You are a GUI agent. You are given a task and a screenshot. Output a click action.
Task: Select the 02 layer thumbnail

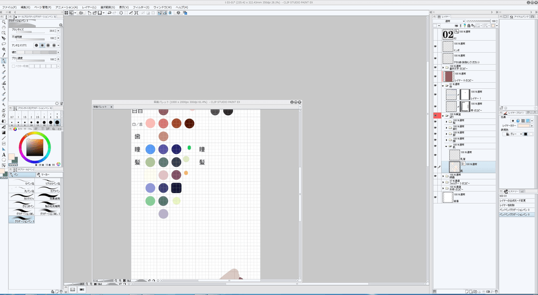(x=448, y=34)
